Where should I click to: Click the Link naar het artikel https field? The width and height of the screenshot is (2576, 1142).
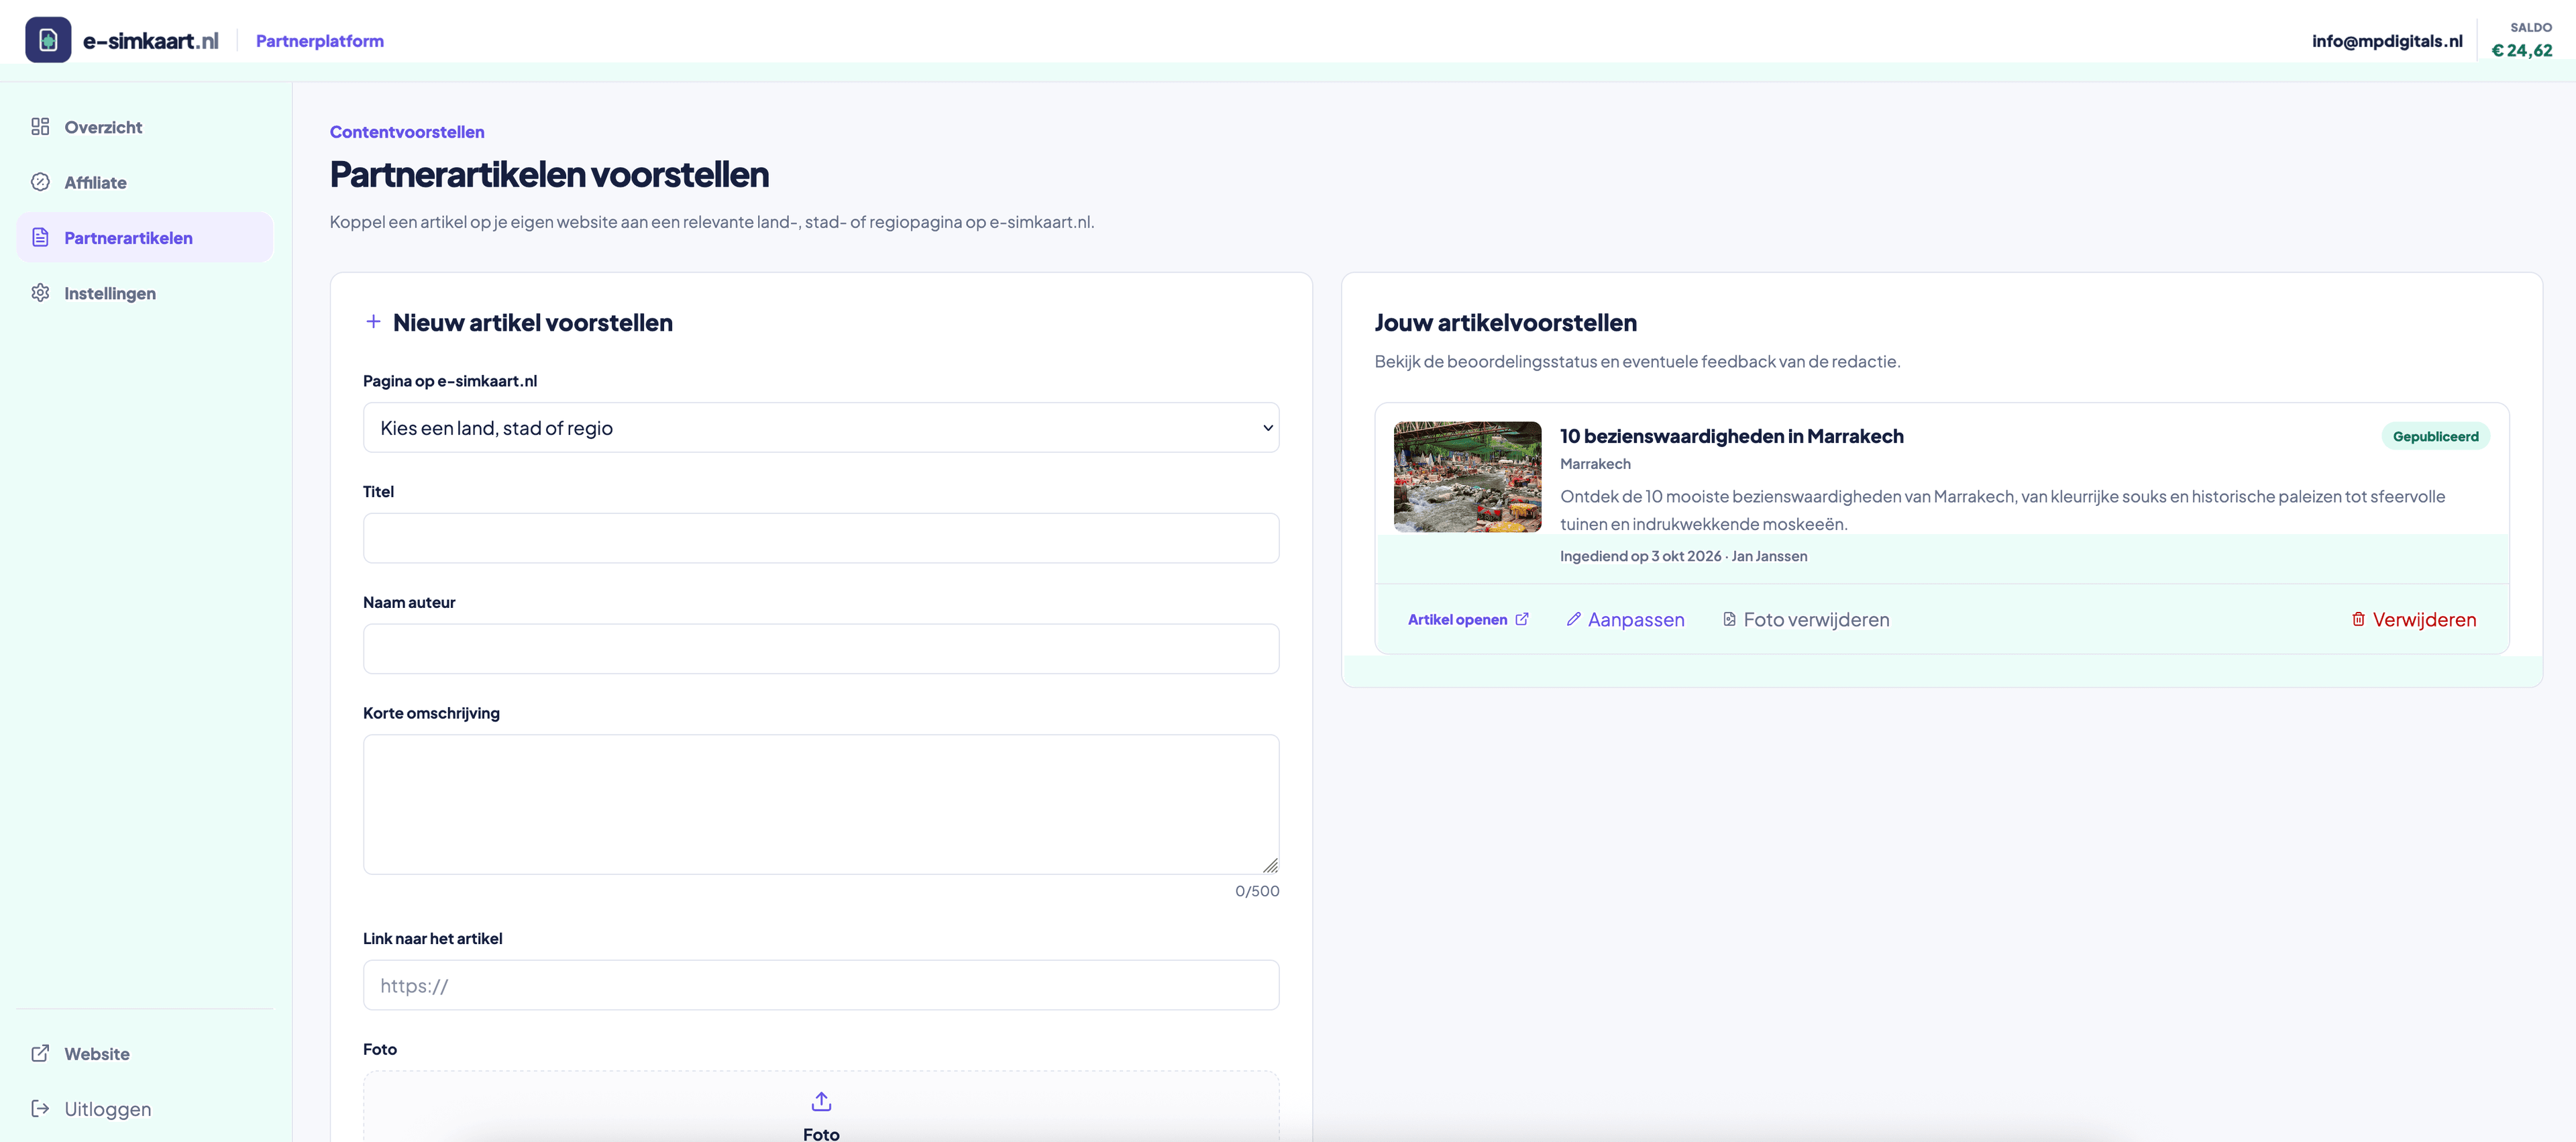(x=821, y=985)
